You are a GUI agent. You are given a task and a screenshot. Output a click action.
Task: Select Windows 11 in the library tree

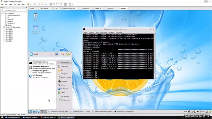[11, 23]
